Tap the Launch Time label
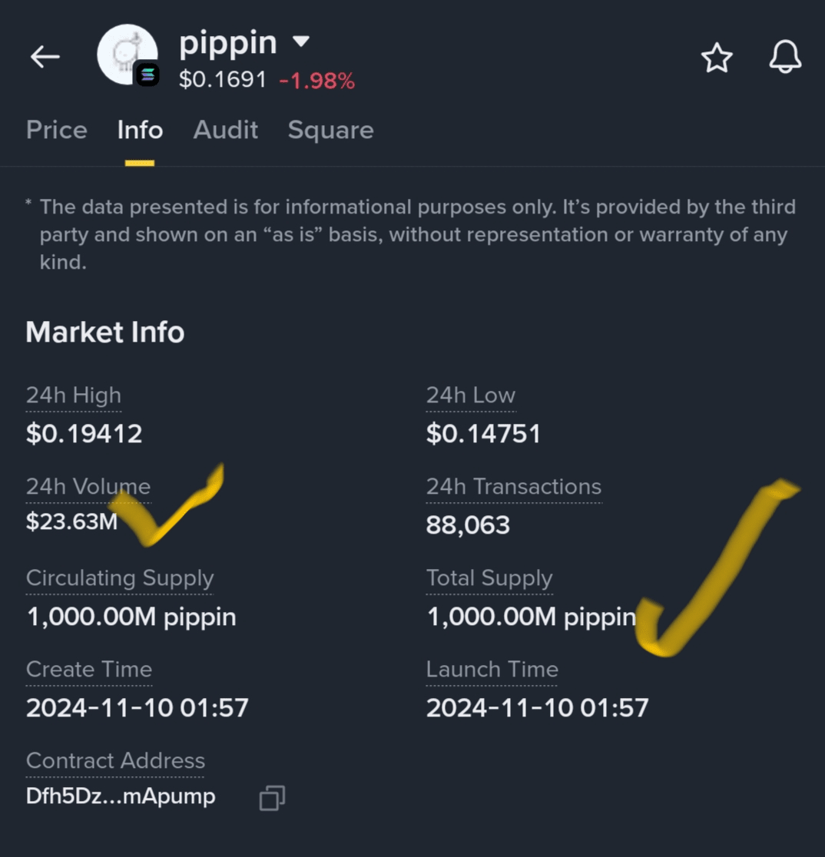The height and width of the screenshot is (857, 825). [492, 670]
